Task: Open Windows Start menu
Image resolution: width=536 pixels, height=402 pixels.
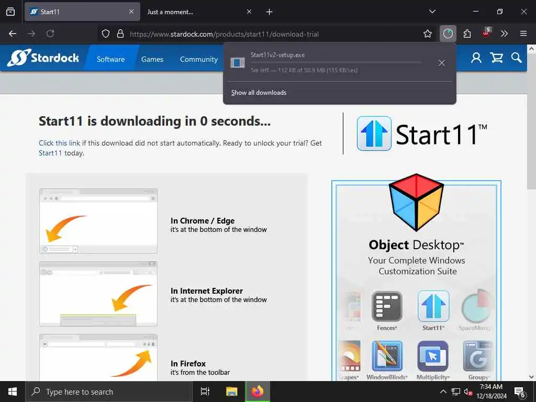Action: click(x=13, y=392)
